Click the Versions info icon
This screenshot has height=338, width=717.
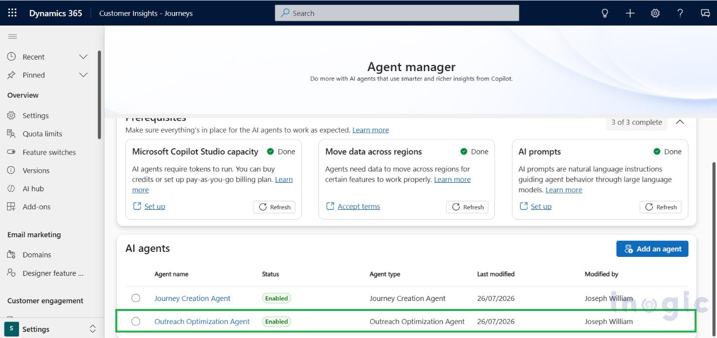click(x=12, y=170)
